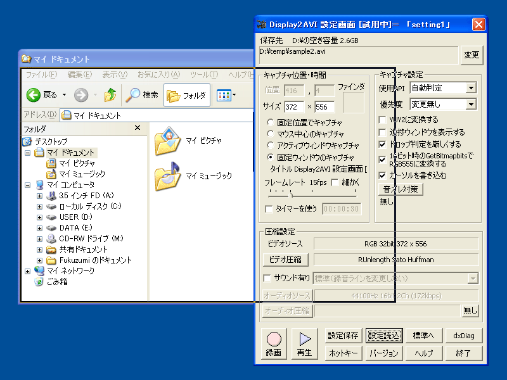The height and width of the screenshot is (380, 507).
Task: Enable 進捗ウィンドウを表示する checkbox
Action: pyautogui.click(x=382, y=132)
